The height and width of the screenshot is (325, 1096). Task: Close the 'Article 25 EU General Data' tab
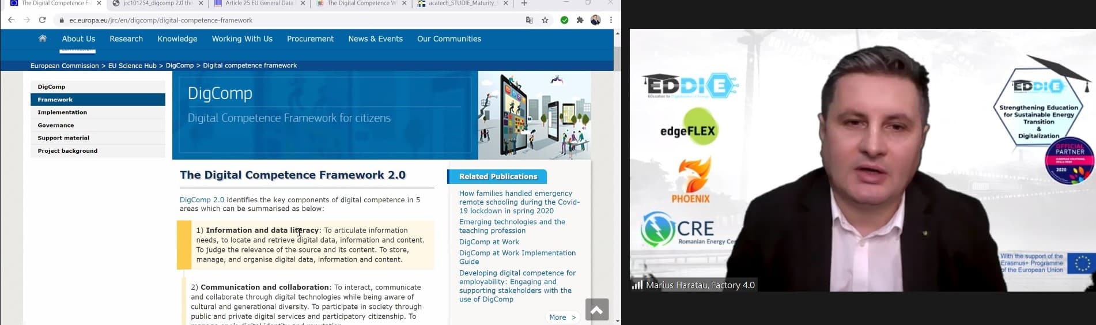pos(303,3)
